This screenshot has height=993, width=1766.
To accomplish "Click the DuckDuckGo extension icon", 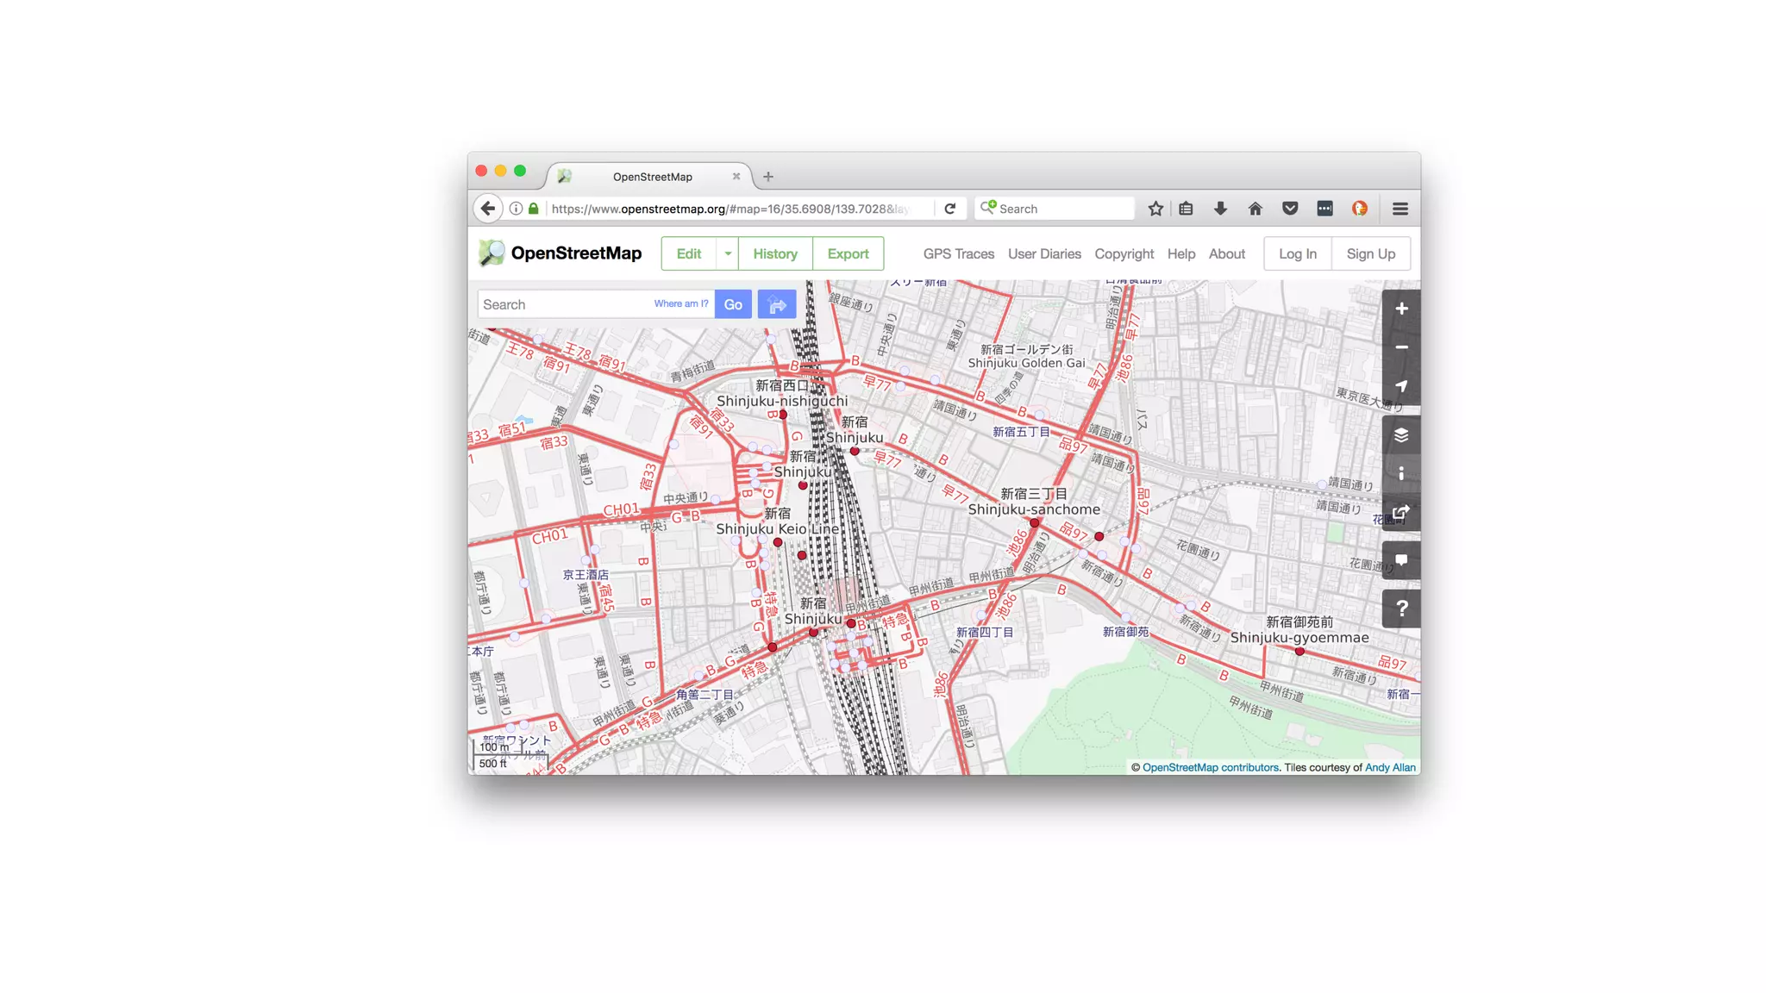I will [1360, 209].
